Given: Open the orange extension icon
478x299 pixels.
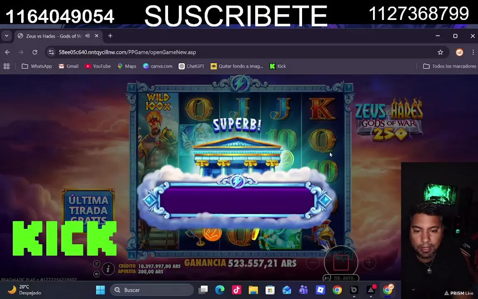Looking at the screenshot, I should (459, 52).
